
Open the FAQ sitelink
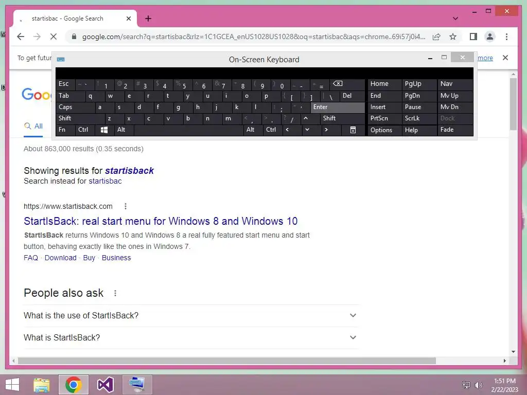tap(31, 258)
